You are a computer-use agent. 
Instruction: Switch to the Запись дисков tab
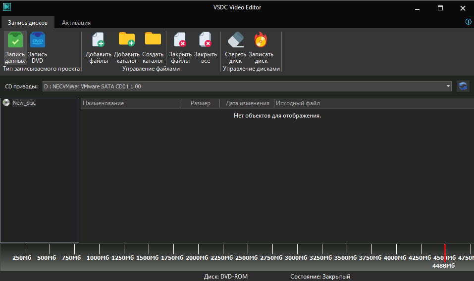pos(28,23)
